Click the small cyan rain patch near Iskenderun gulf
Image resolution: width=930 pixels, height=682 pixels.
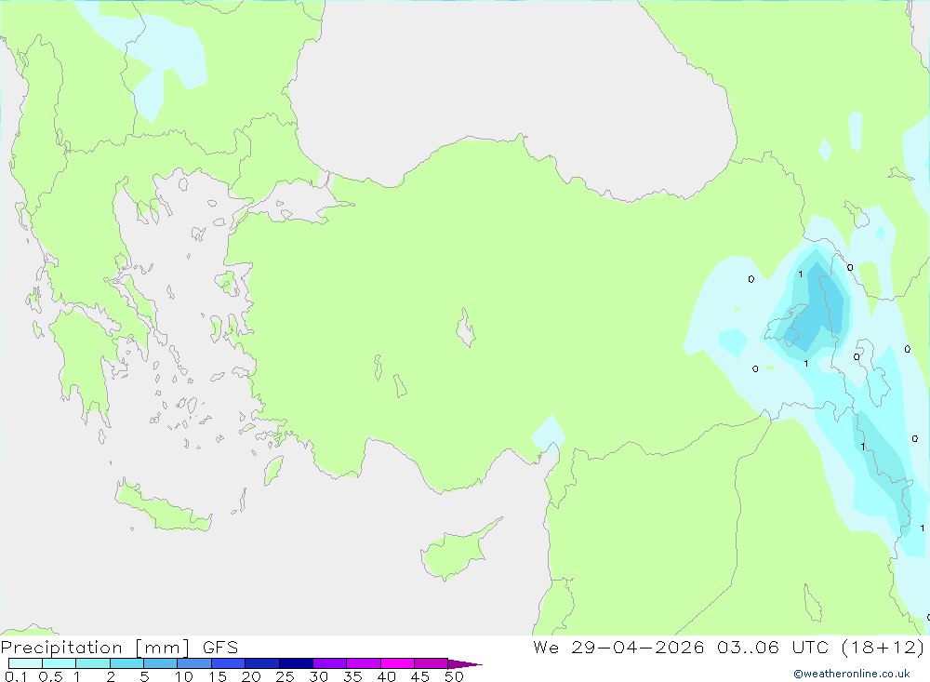pyautogui.click(x=549, y=435)
